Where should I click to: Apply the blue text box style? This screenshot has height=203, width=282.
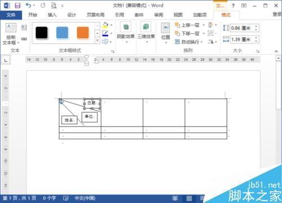(x=62, y=33)
